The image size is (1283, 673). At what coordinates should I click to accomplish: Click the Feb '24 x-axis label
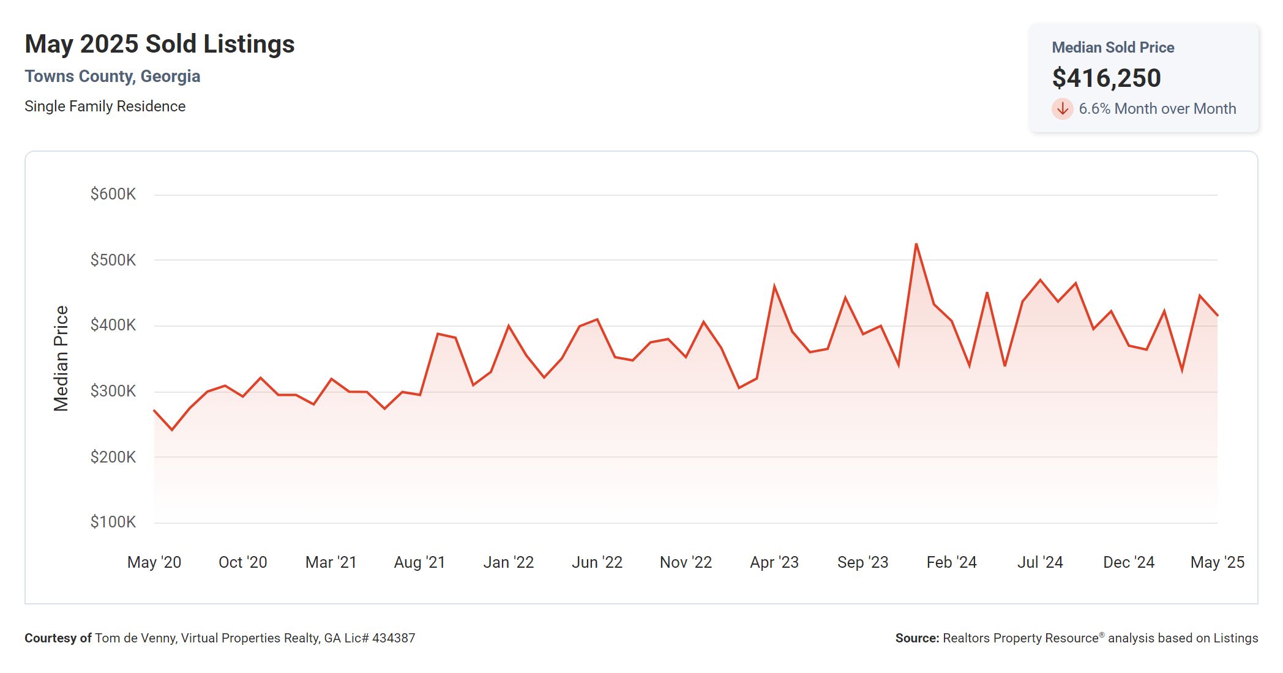coord(951,562)
